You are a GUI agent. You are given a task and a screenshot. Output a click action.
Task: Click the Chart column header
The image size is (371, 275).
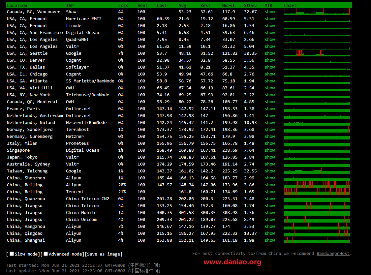point(290,5)
